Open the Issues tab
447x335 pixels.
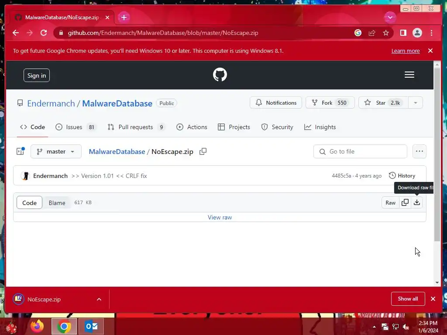[76, 127]
